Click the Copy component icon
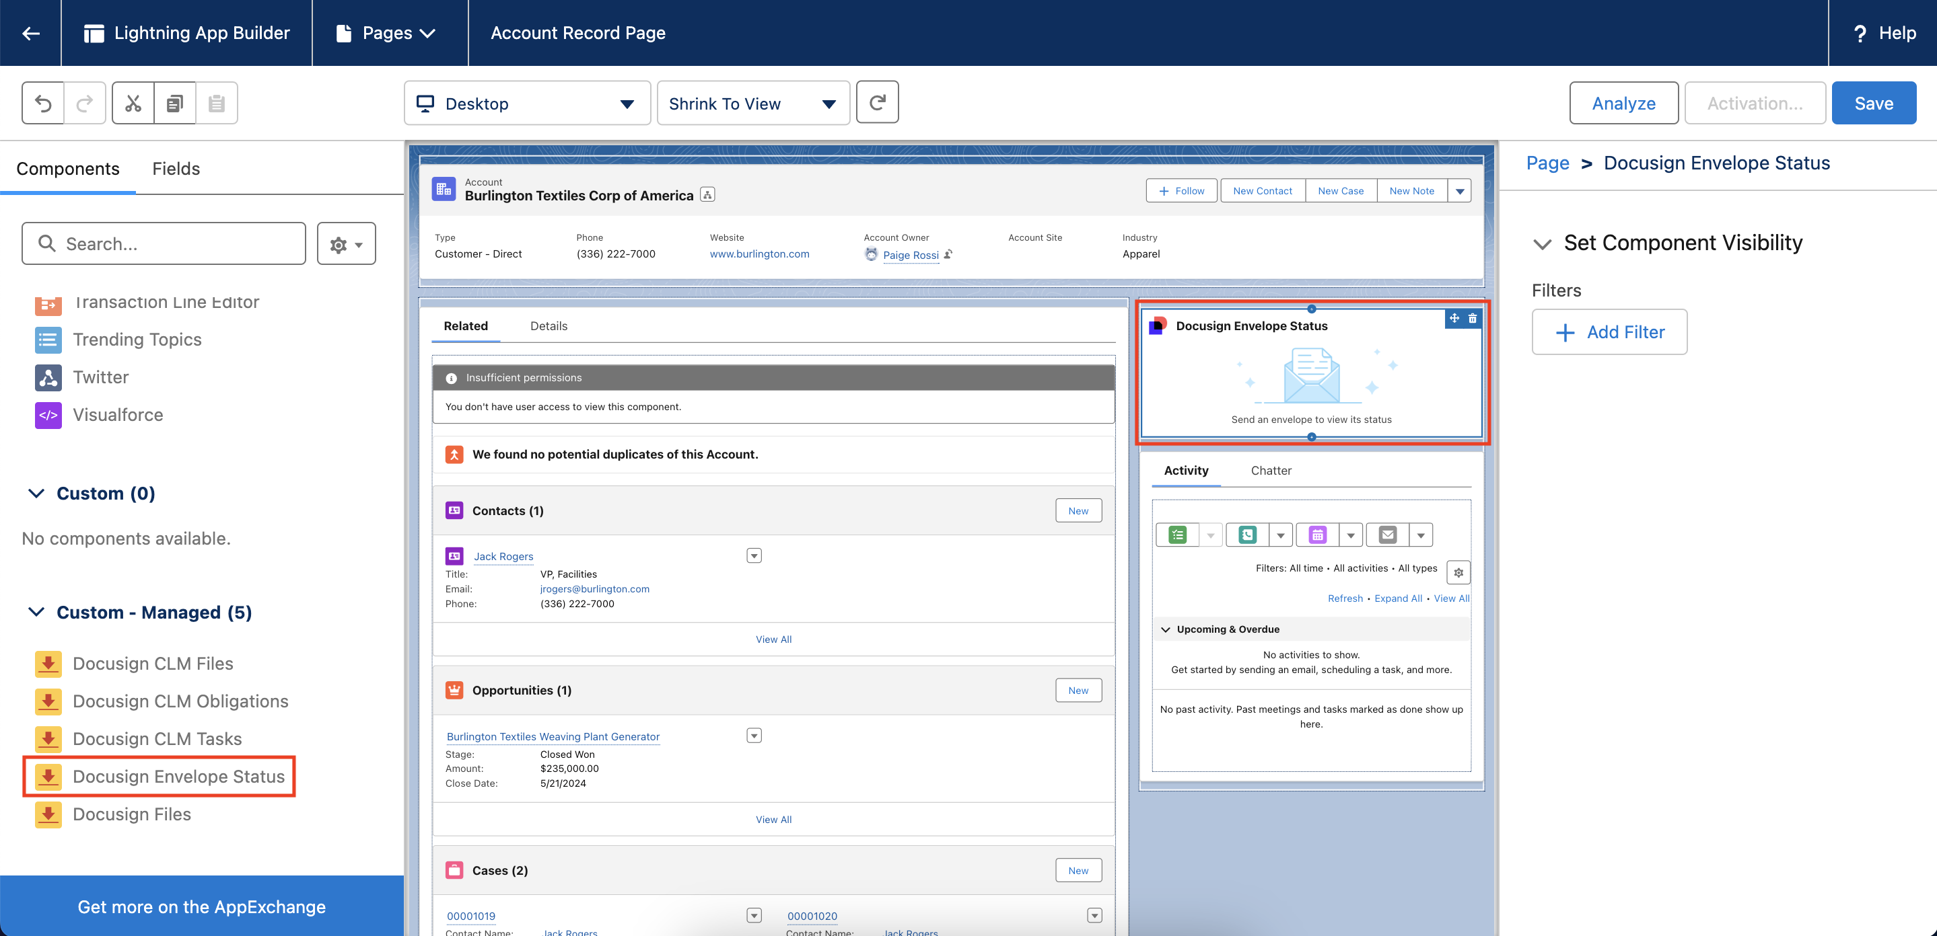The height and width of the screenshot is (936, 1937). click(x=174, y=102)
